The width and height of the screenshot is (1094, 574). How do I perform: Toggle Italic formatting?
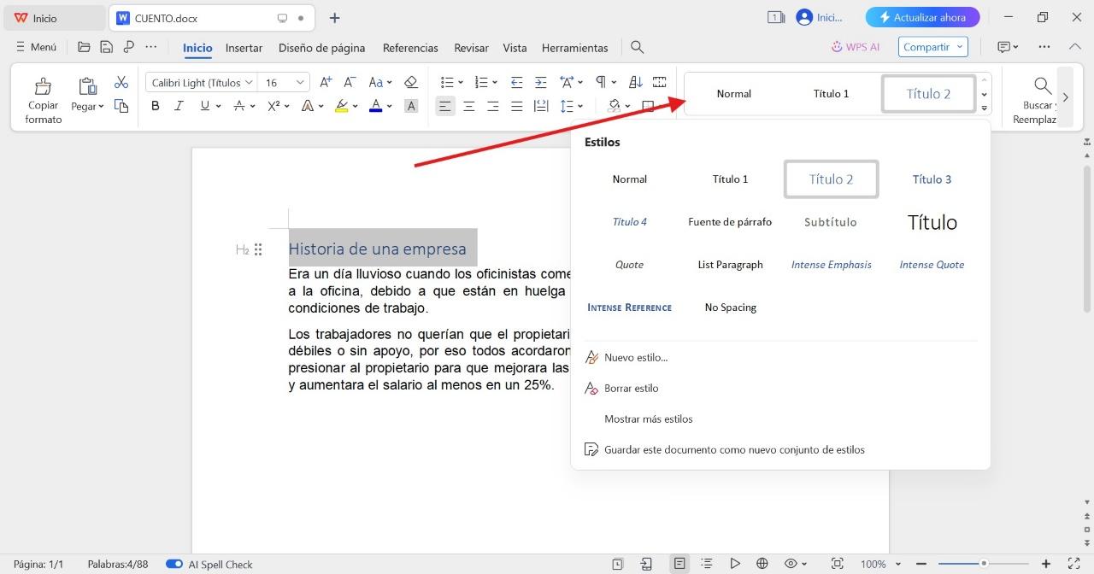click(179, 106)
